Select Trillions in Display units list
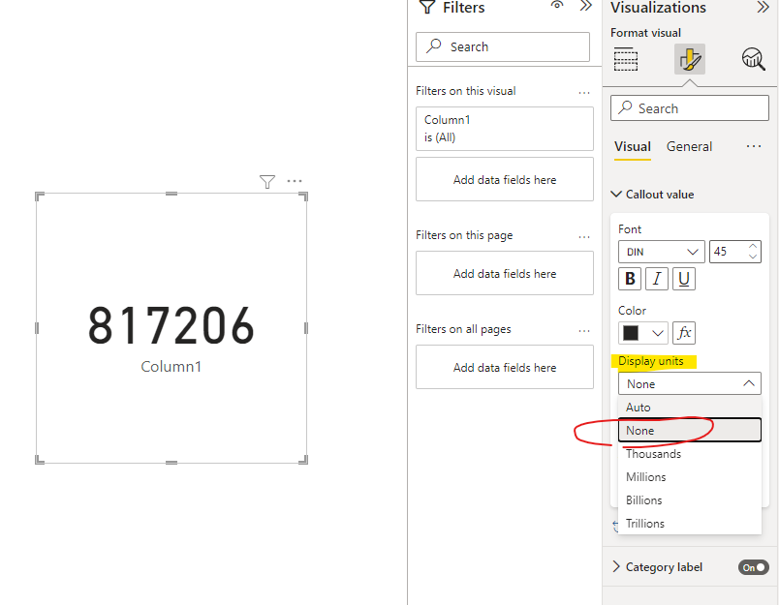The image size is (779, 605). click(690, 523)
